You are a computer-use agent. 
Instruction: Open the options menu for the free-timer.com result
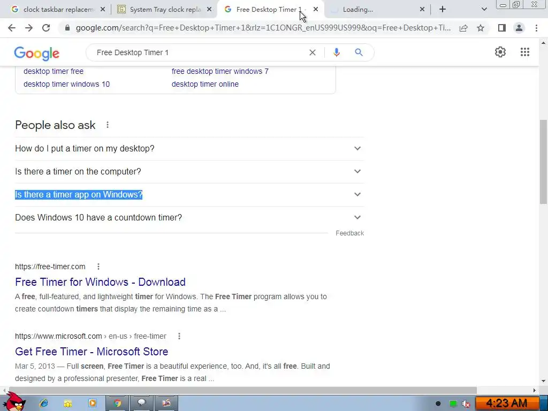tap(98, 267)
